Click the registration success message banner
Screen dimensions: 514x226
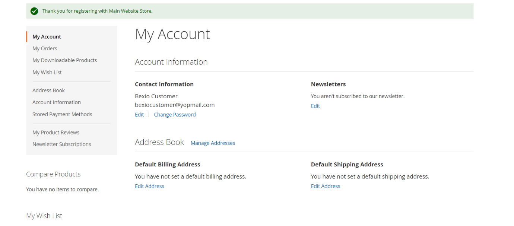(250, 11)
